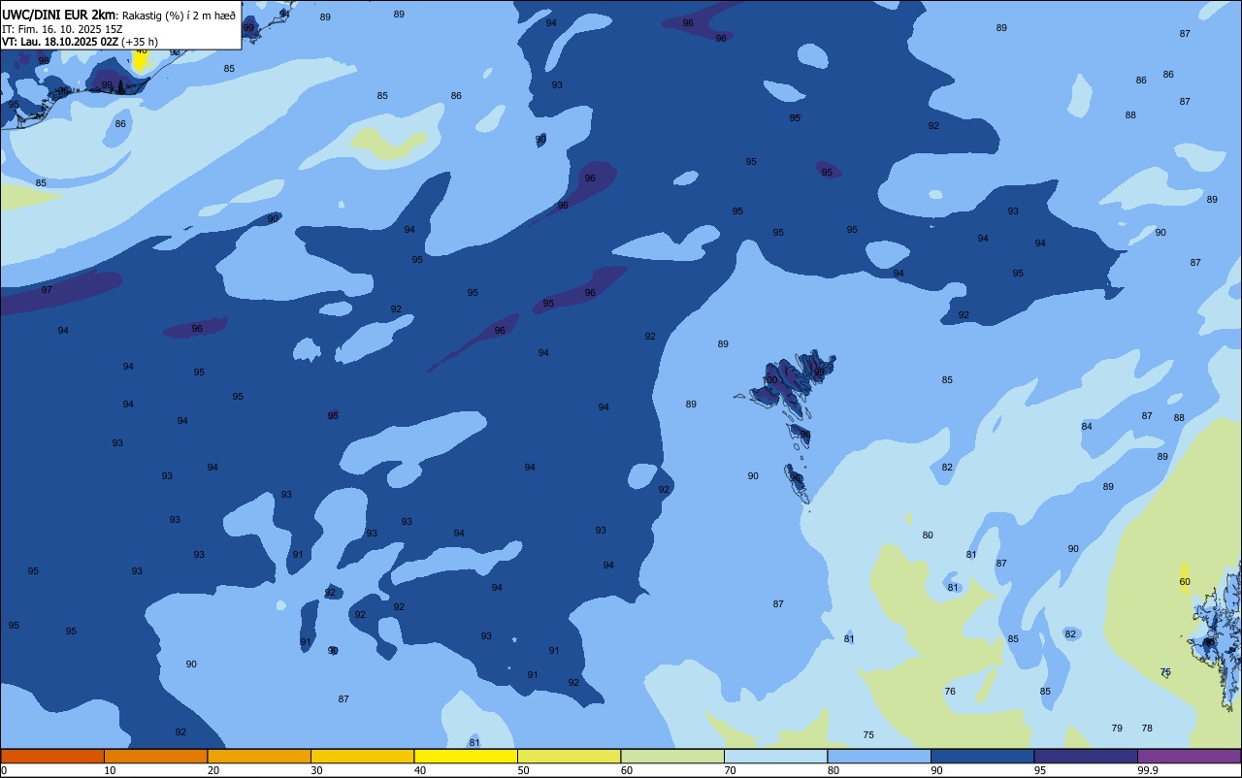Click the map value '97' in purple band
Image resolution: width=1242 pixels, height=778 pixels.
point(47,290)
